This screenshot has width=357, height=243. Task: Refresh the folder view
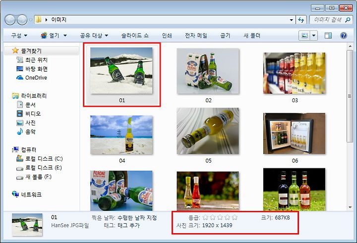301,20
